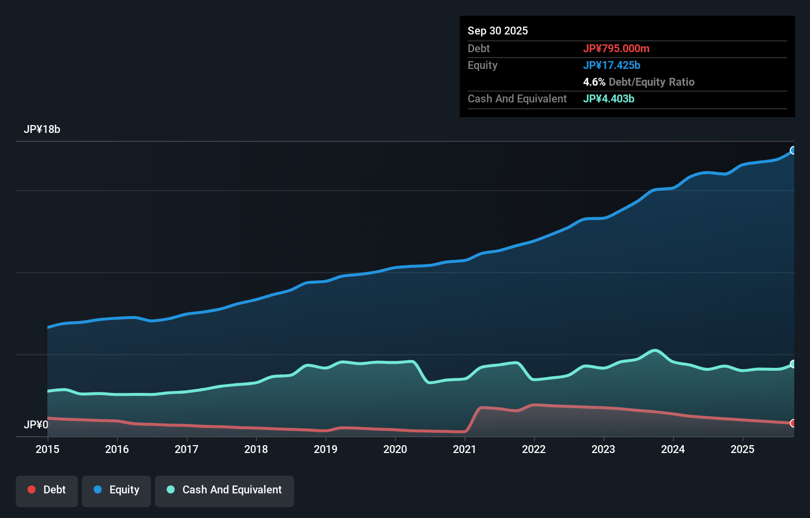Open the Debt/Equity Ratio detail row
Viewport: 810px width, 518px height.
tap(639, 82)
